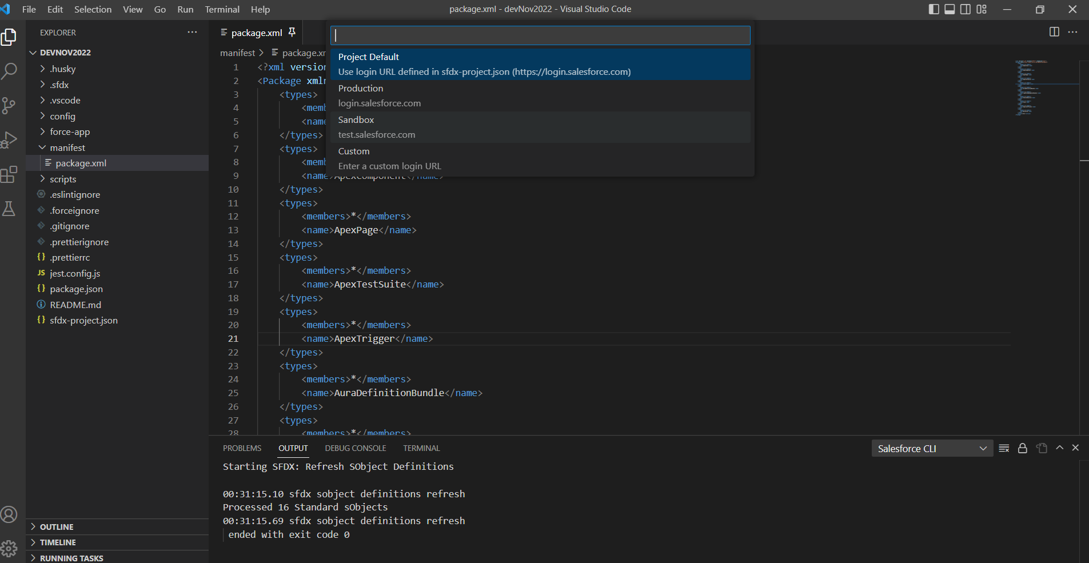Open jest.config.js in the file tree
This screenshot has height=563, width=1089.
point(117,273)
